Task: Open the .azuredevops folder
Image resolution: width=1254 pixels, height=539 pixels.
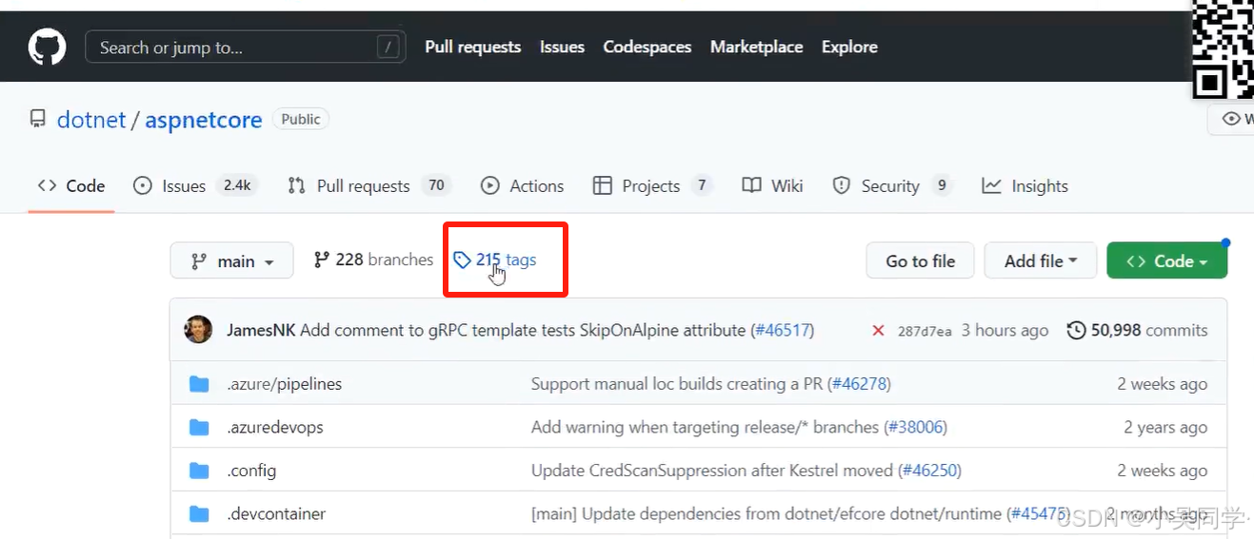Action: [274, 427]
